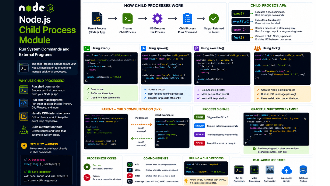Screen dimensions: 330x186
Task: Click the Safe approach comment line
Action: (x=37, y=172)
